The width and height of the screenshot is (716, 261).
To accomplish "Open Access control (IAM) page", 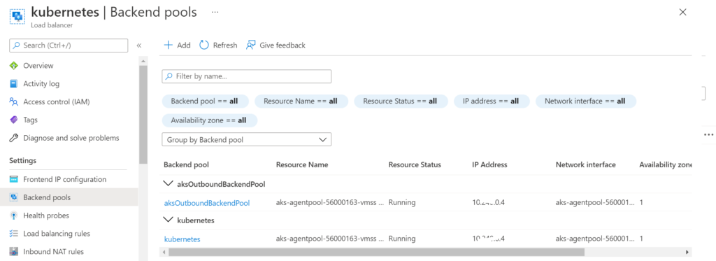I will coord(56,102).
